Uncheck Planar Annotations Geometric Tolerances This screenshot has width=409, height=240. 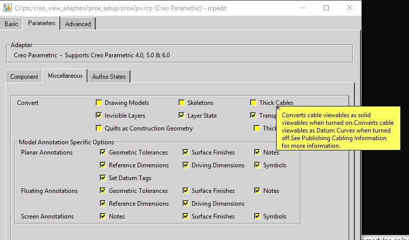pyautogui.click(x=103, y=152)
